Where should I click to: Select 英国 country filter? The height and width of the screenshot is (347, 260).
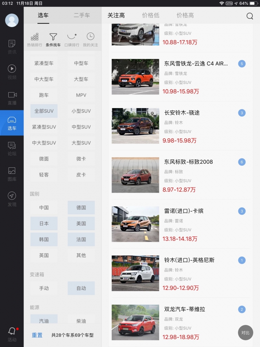[x=44, y=256]
